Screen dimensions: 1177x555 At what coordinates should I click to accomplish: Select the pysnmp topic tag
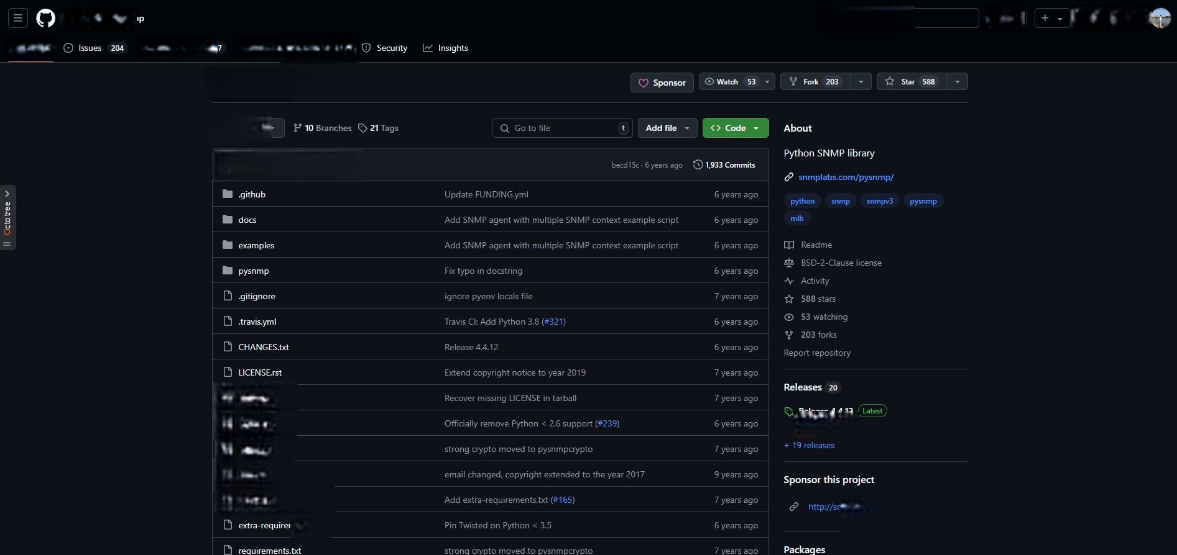pos(923,201)
